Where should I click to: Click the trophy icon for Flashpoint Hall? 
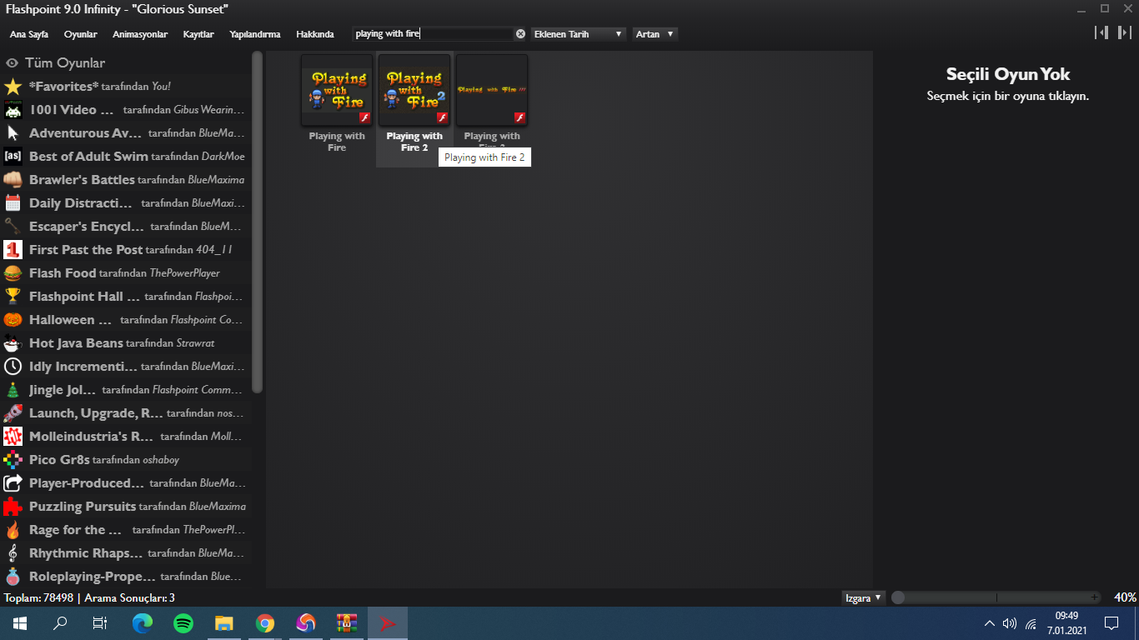(x=13, y=297)
